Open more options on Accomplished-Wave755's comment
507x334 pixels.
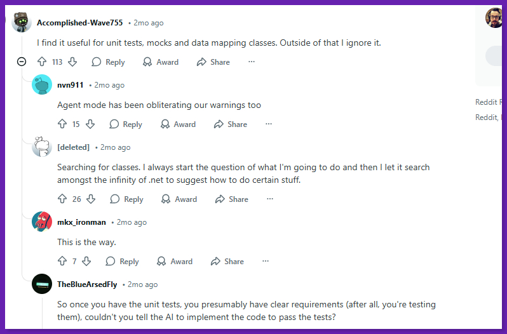pos(252,62)
